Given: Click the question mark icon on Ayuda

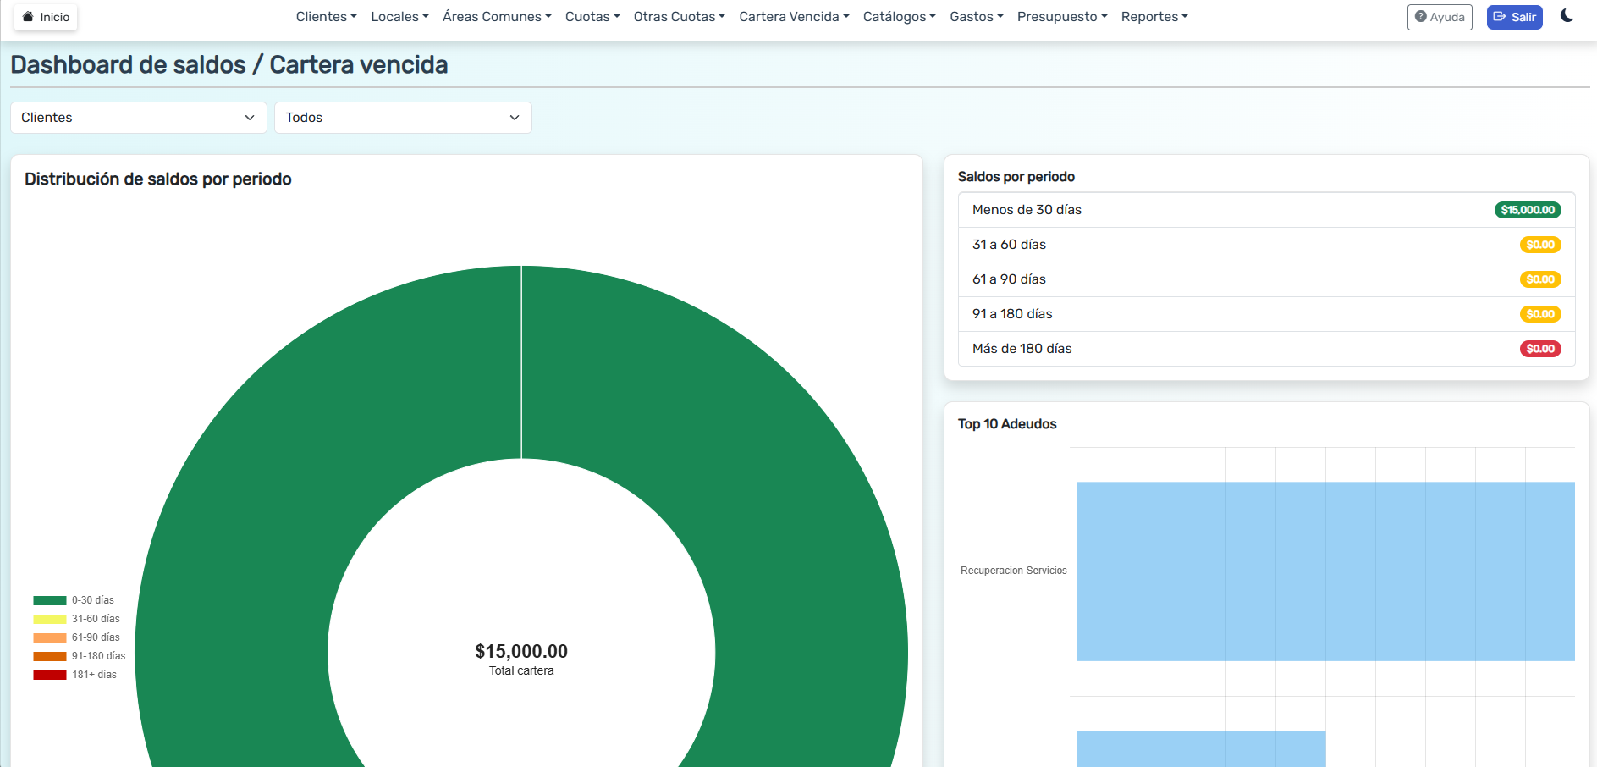Looking at the screenshot, I should point(1420,17).
